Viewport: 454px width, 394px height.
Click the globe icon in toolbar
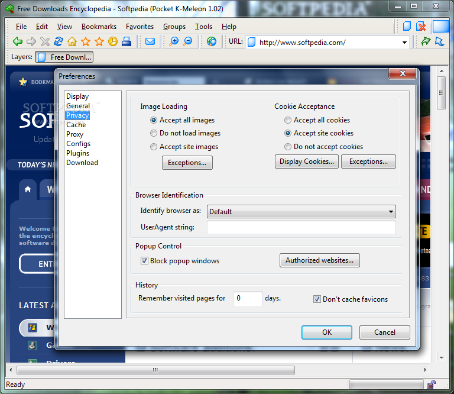[x=212, y=42]
